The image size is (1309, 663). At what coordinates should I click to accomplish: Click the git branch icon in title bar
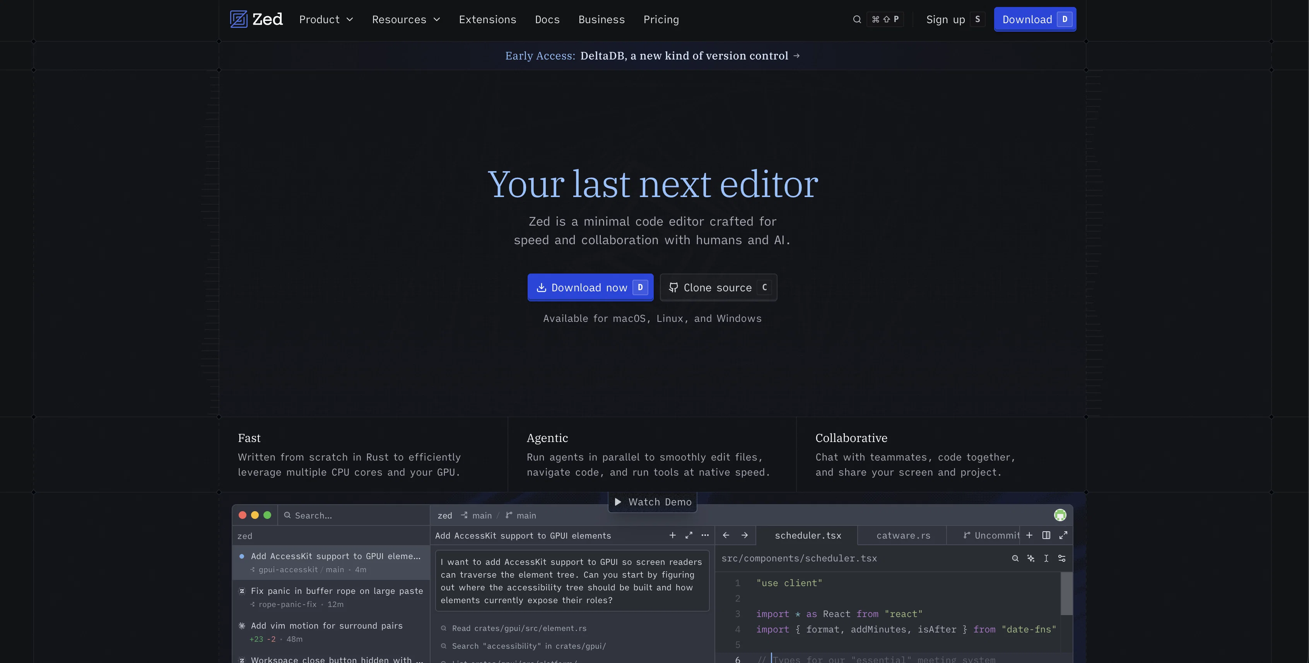pyautogui.click(x=509, y=515)
